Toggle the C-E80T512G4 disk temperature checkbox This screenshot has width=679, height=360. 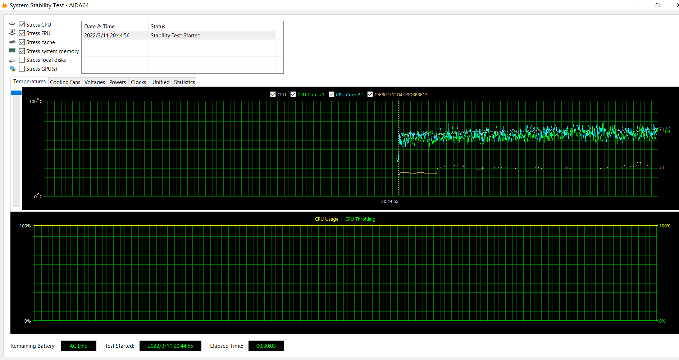pos(370,94)
